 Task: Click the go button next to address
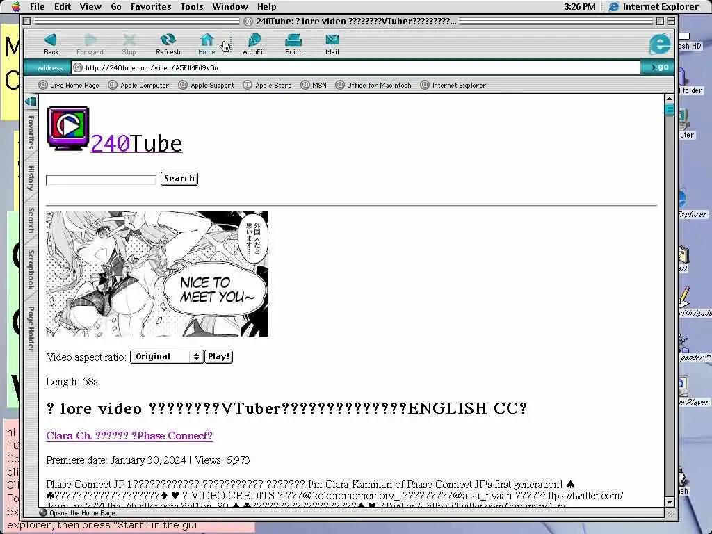click(659, 67)
